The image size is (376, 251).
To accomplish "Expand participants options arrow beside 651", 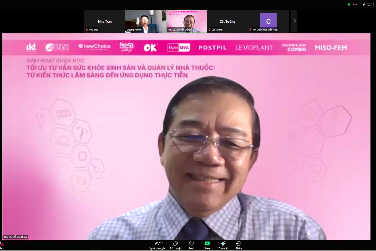I will click(x=166, y=243).
